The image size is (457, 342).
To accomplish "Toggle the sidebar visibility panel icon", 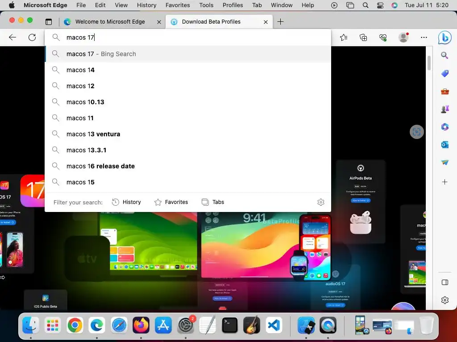I will 445,282.
